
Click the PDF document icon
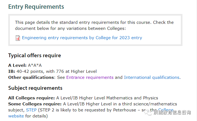18,38
